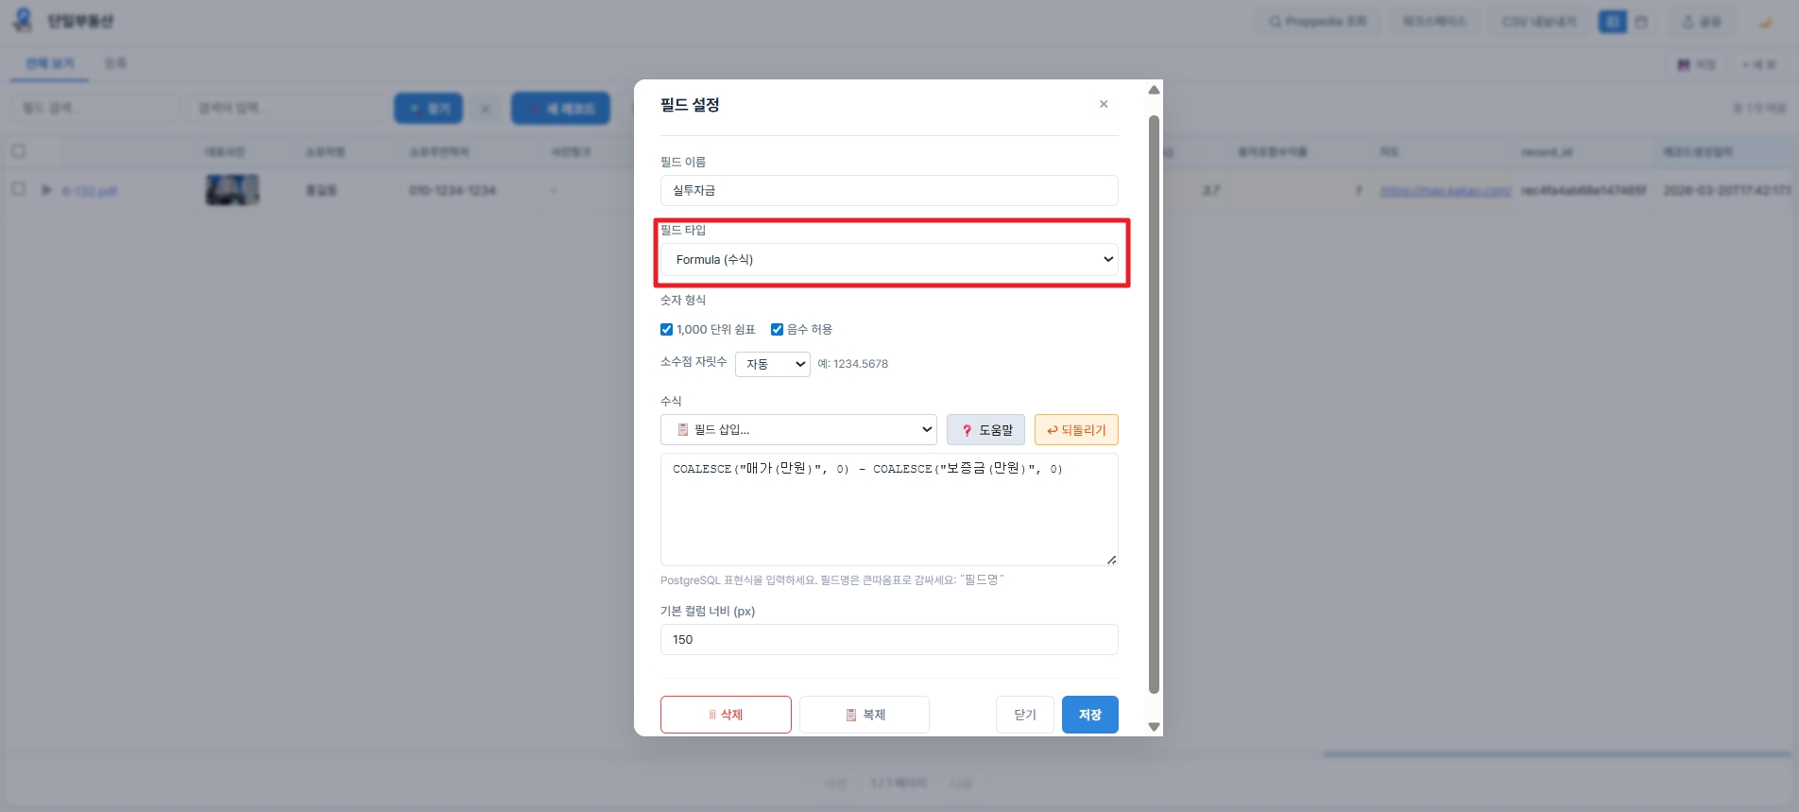Viewport: 1799px width, 812px height.
Task: Open formula help via 도움말 button
Action: pos(985,430)
